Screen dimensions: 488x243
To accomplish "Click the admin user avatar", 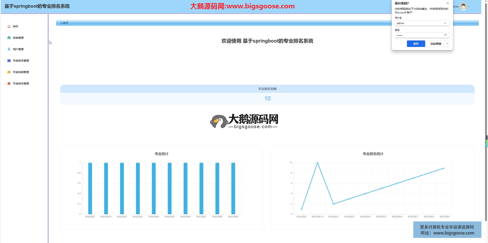I will [x=463, y=7].
